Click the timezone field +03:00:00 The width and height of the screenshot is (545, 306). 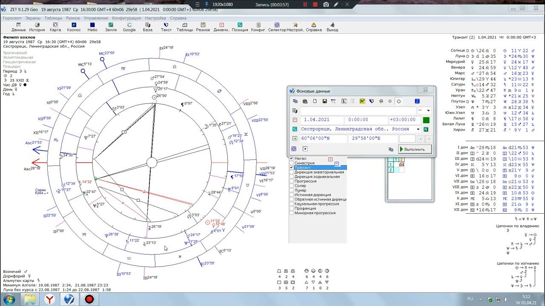click(x=405, y=120)
